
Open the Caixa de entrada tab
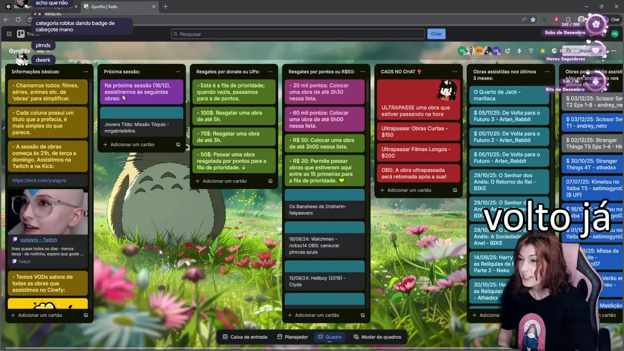[245, 337]
